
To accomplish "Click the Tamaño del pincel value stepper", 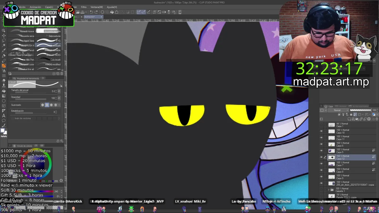I will [x=56, y=91].
